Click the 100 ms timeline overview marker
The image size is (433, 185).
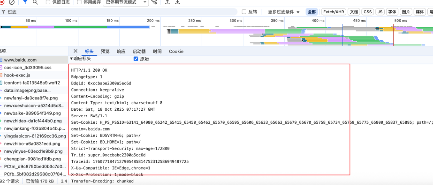[x=71, y=21]
